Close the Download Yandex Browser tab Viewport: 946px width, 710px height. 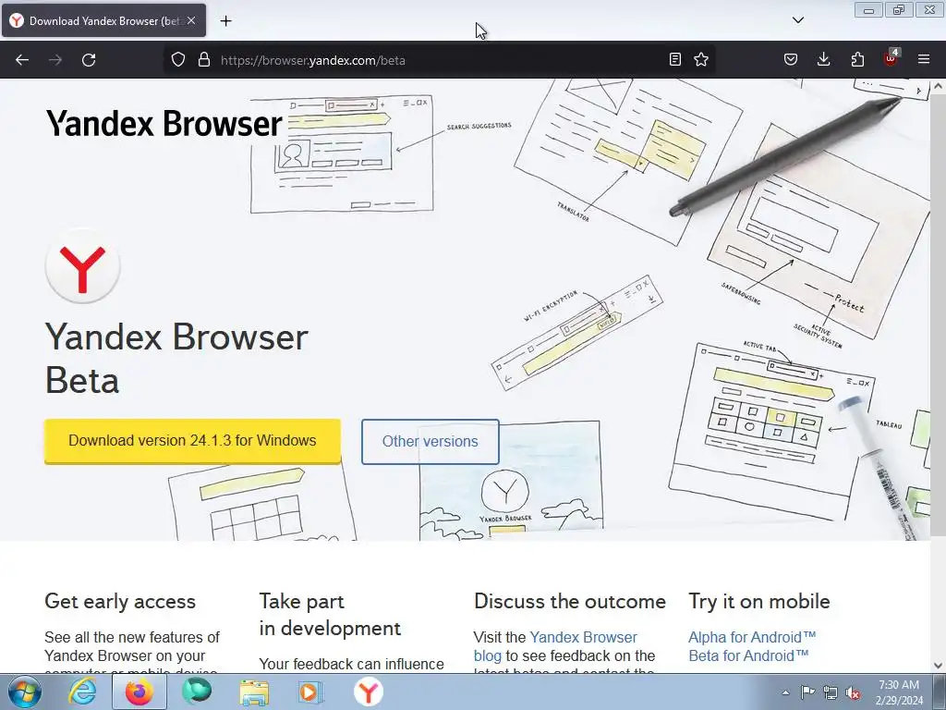tap(191, 20)
